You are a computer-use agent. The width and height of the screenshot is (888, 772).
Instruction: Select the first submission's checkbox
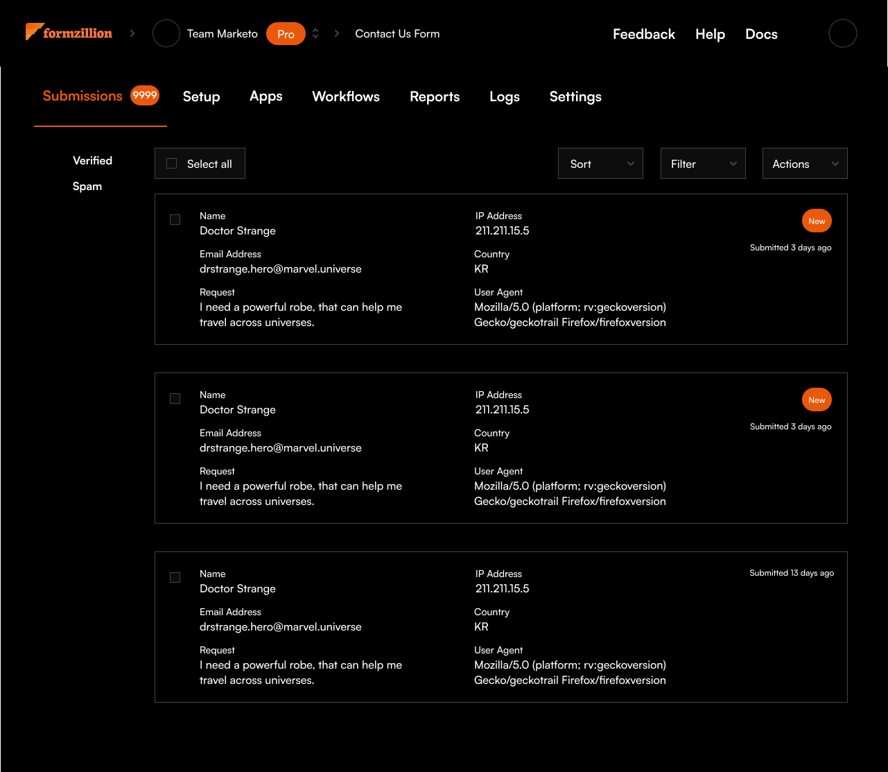pyautogui.click(x=175, y=219)
